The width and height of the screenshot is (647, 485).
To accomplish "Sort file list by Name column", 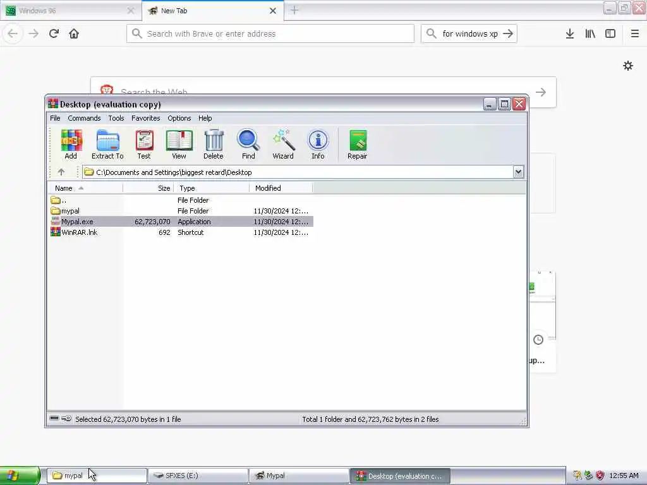I will pos(85,188).
